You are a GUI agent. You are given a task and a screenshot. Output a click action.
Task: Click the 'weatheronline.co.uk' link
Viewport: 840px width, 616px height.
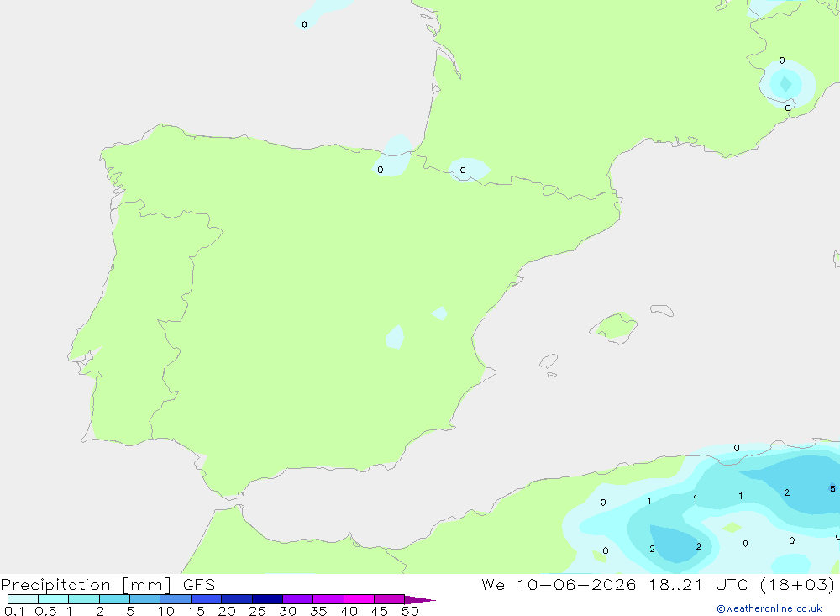point(769,608)
